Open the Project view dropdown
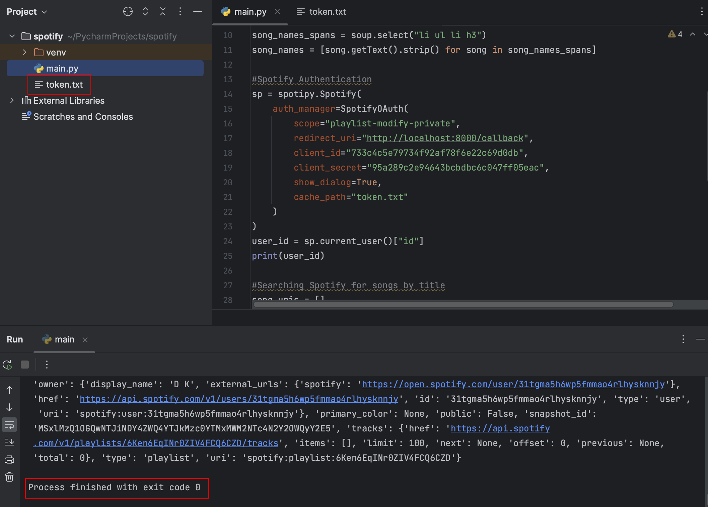This screenshot has width=708, height=507. tap(27, 12)
